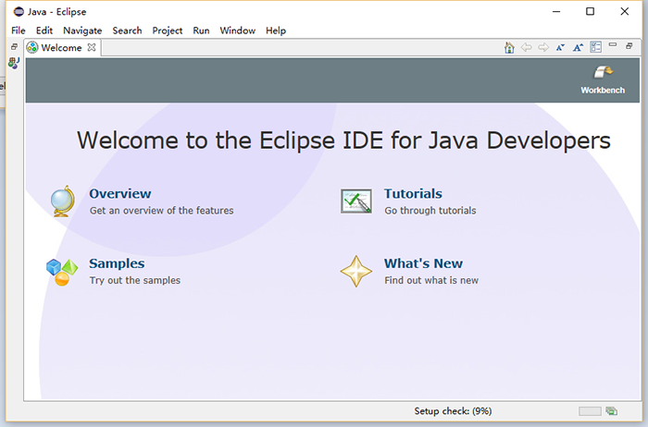Restore the minimized left sidebar stack
This screenshot has height=427, width=648.
(x=14, y=47)
